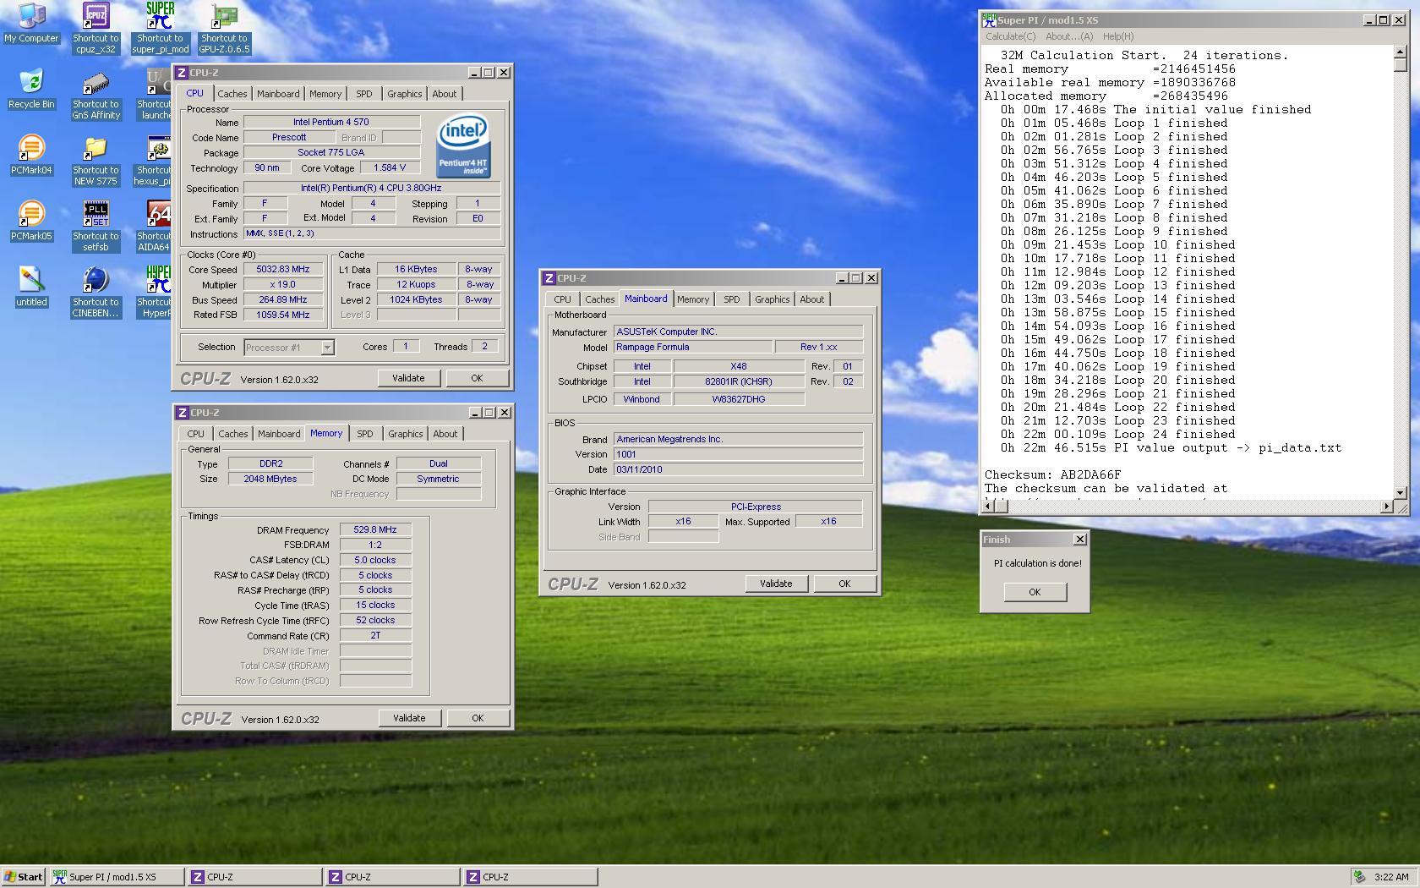Click the system tray notification icon

[x=1359, y=877]
